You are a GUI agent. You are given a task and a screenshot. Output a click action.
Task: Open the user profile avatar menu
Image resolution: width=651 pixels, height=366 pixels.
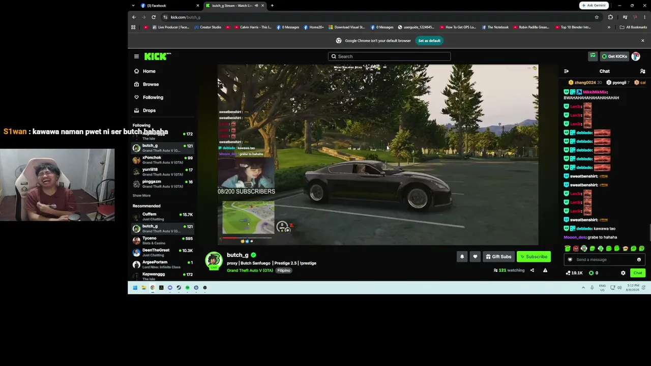(x=636, y=56)
